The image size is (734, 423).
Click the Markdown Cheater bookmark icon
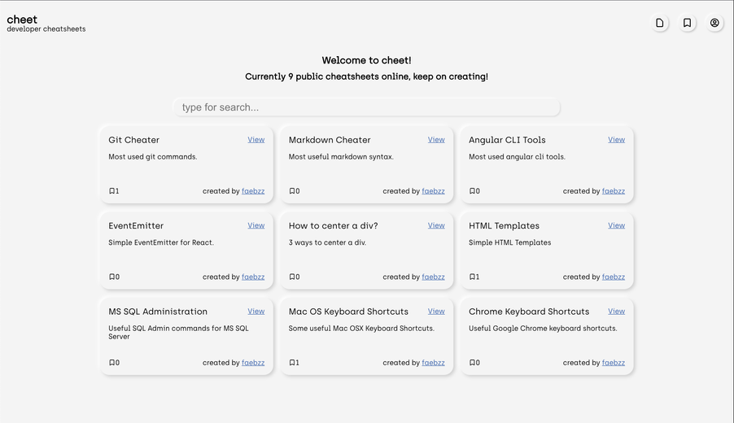pos(292,191)
